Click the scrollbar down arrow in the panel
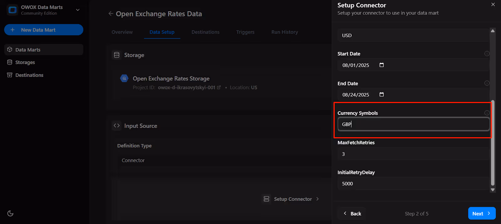501x224 pixels. click(493, 190)
